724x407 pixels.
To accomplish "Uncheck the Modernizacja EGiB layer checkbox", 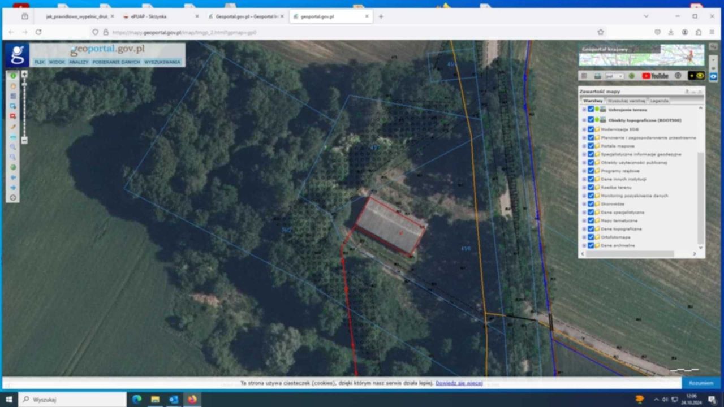I will click(x=591, y=129).
